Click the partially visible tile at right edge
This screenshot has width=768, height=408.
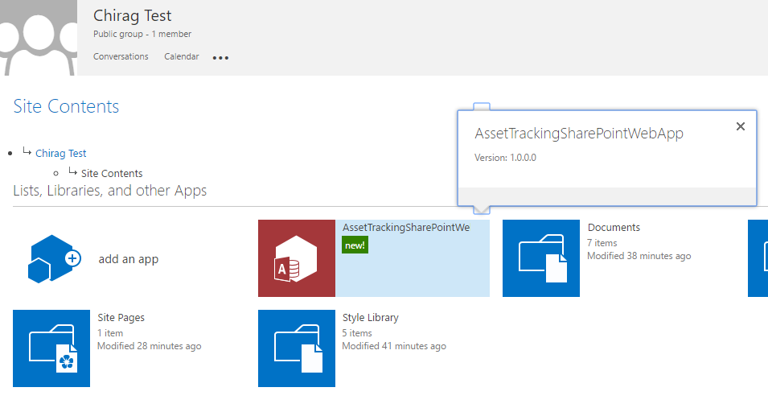point(758,258)
